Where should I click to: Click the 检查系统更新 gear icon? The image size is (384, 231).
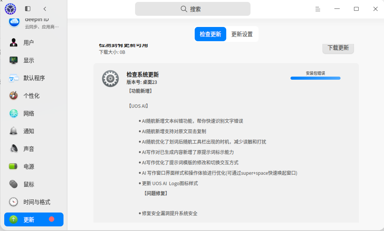(x=110, y=79)
